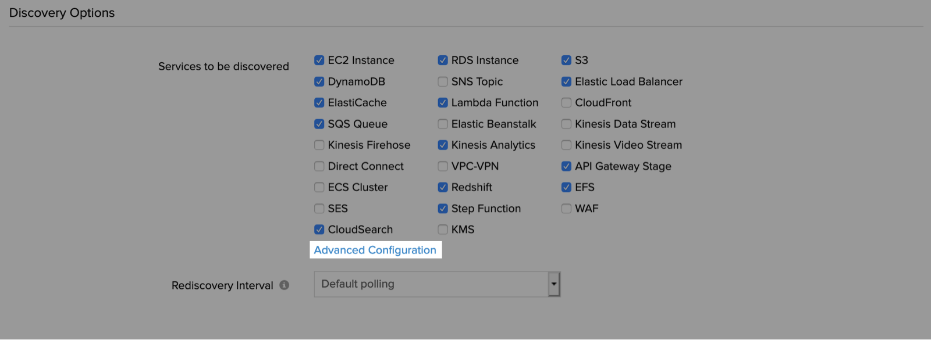Check the ECS Cluster checkbox

[319, 187]
